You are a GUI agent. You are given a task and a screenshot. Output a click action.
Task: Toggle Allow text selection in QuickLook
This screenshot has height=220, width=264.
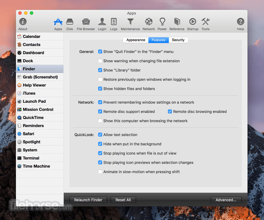100,135
